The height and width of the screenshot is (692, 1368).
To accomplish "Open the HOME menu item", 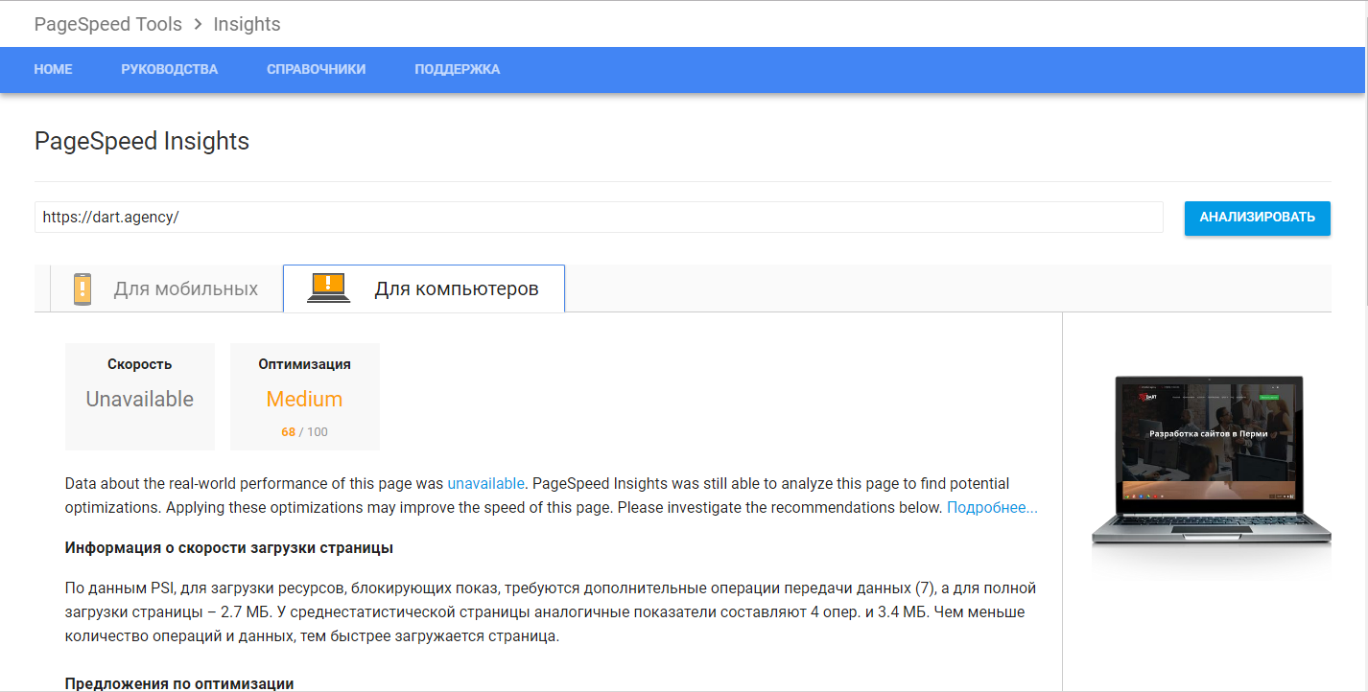I will 53,69.
